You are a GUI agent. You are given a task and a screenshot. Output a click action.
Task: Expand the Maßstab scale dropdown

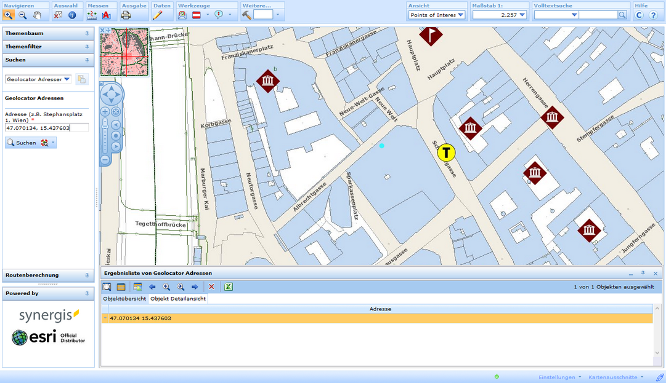click(522, 15)
